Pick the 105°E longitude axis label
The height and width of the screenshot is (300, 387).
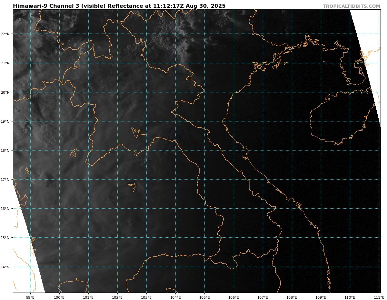(x=204, y=297)
